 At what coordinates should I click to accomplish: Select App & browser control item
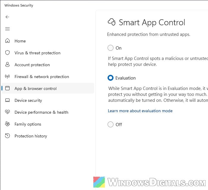coord(48,88)
